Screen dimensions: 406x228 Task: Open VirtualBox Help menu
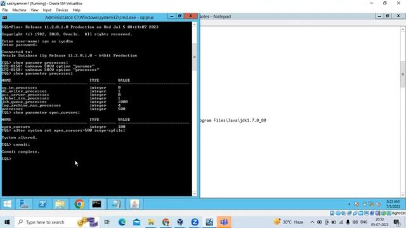pyautogui.click(x=76, y=10)
